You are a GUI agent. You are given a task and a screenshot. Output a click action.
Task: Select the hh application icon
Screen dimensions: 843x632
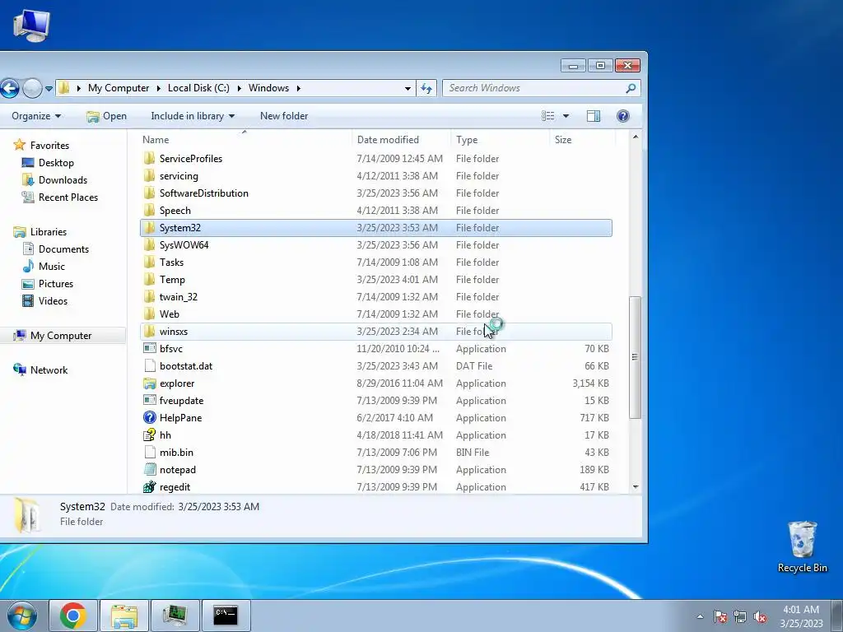click(x=150, y=434)
